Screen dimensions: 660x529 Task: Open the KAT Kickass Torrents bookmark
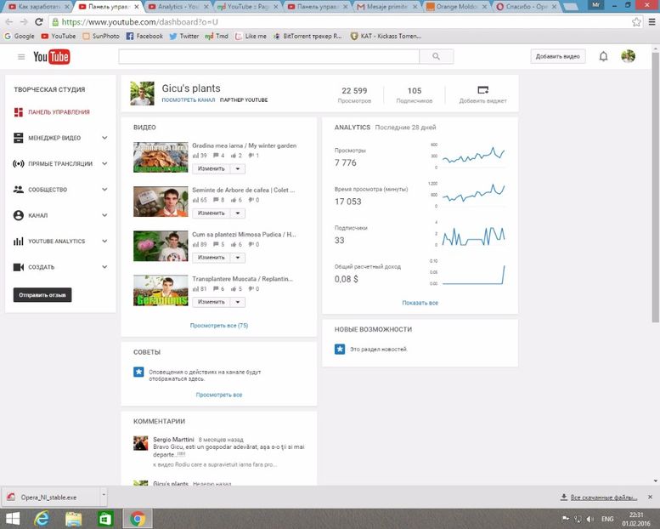(x=386, y=37)
